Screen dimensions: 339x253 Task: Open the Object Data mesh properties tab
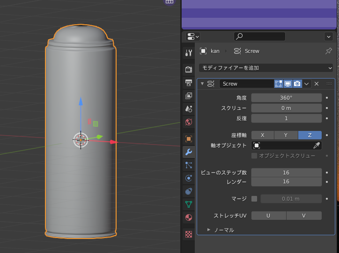point(189,204)
